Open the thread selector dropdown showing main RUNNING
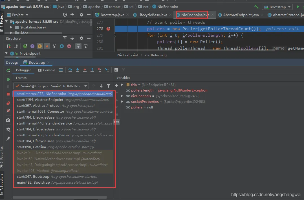This screenshot has height=200, width=304. point(51,86)
